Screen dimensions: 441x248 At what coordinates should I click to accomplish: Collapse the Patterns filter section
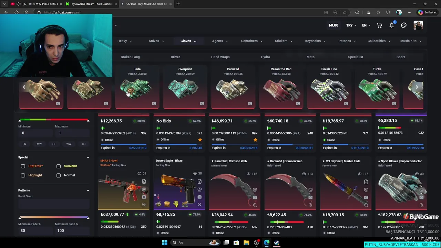[88, 190]
